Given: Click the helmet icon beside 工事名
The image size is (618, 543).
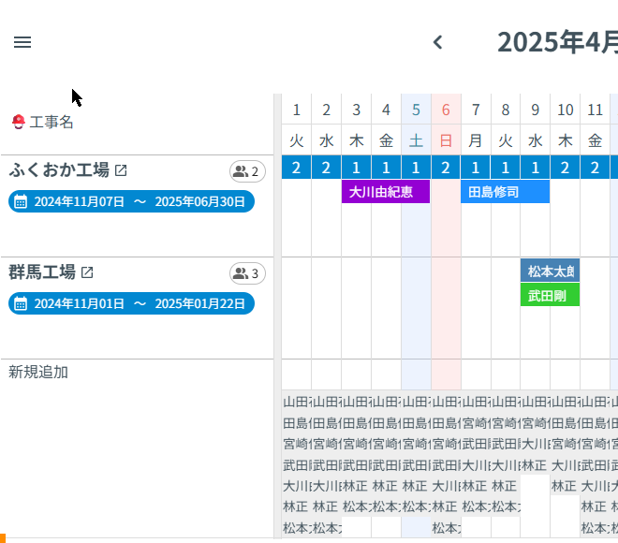Looking at the screenshot, I should click(19, 122).
